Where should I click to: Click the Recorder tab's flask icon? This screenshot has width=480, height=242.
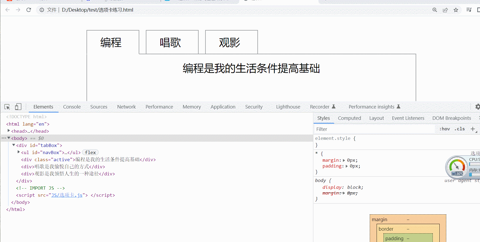click(334, 107)
